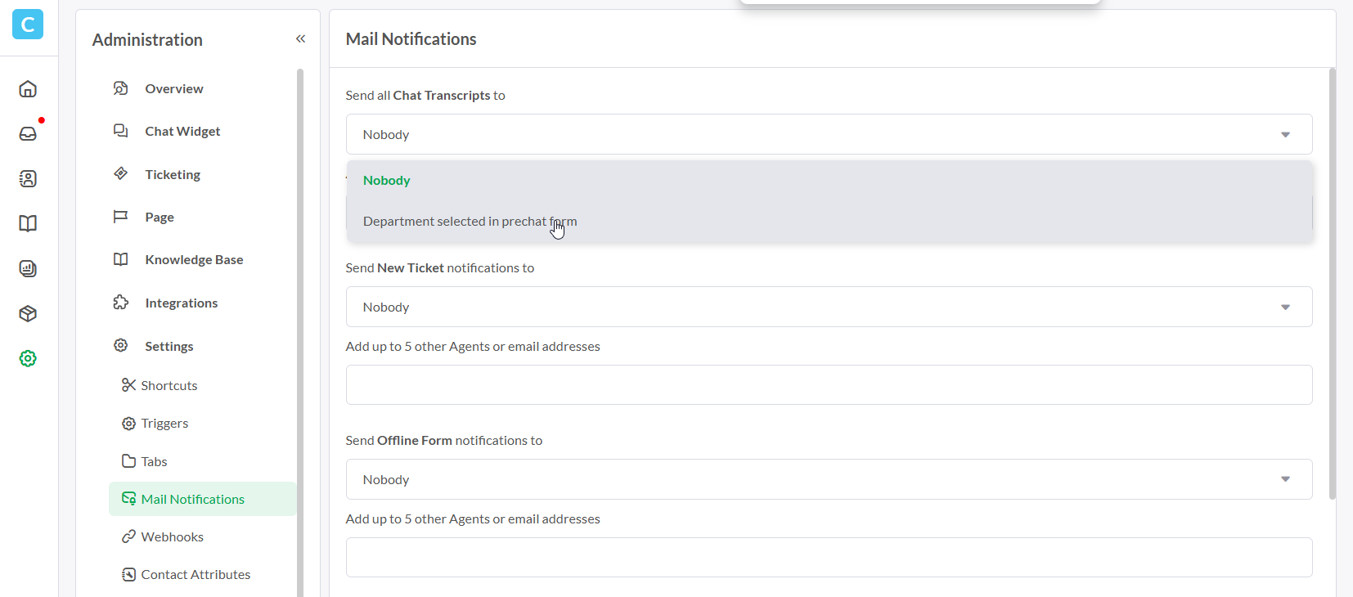Screen dimensions: 1353x597
Task: Go to the Webhooks settings page
Action: (172, 536)
